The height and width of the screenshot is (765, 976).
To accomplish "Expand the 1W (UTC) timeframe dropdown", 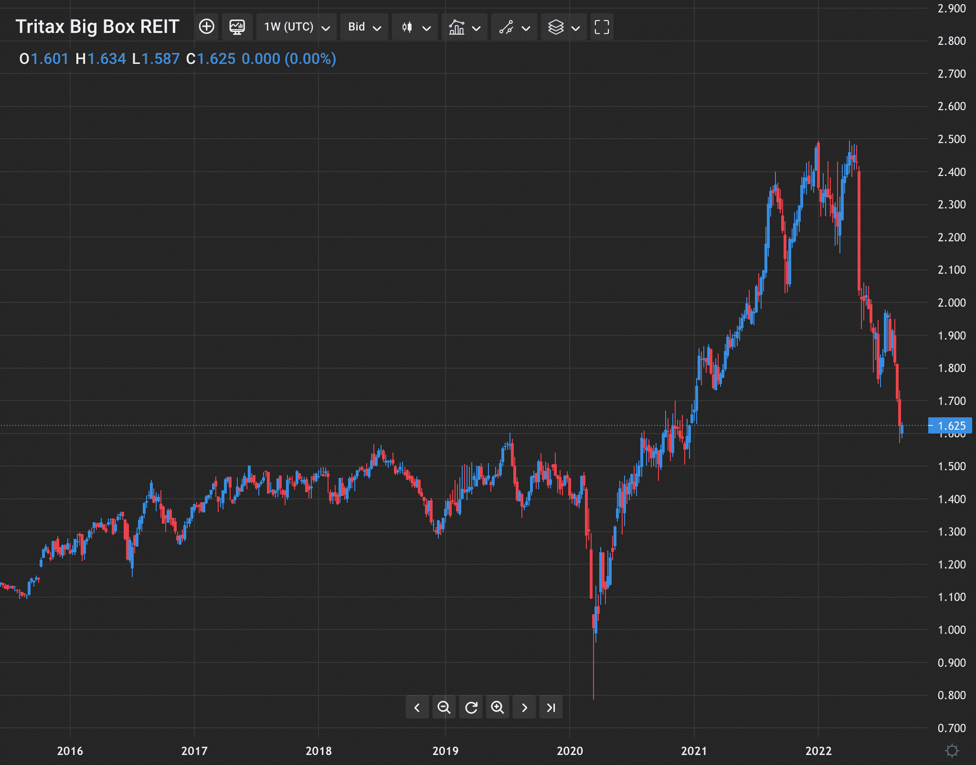I will click(x=297, y=27).
